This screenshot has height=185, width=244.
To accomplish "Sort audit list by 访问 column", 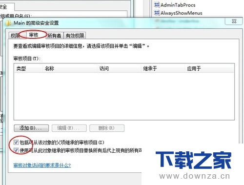I will [x=119, y=68].
